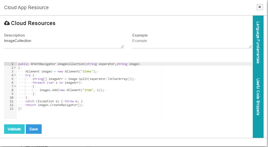
Task: Click 'image.Split' call in line 5
Action: coord(78,79)
